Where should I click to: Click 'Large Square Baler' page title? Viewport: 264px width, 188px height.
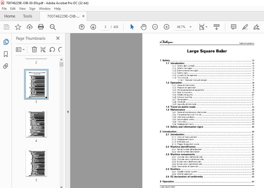pos(207,51)
